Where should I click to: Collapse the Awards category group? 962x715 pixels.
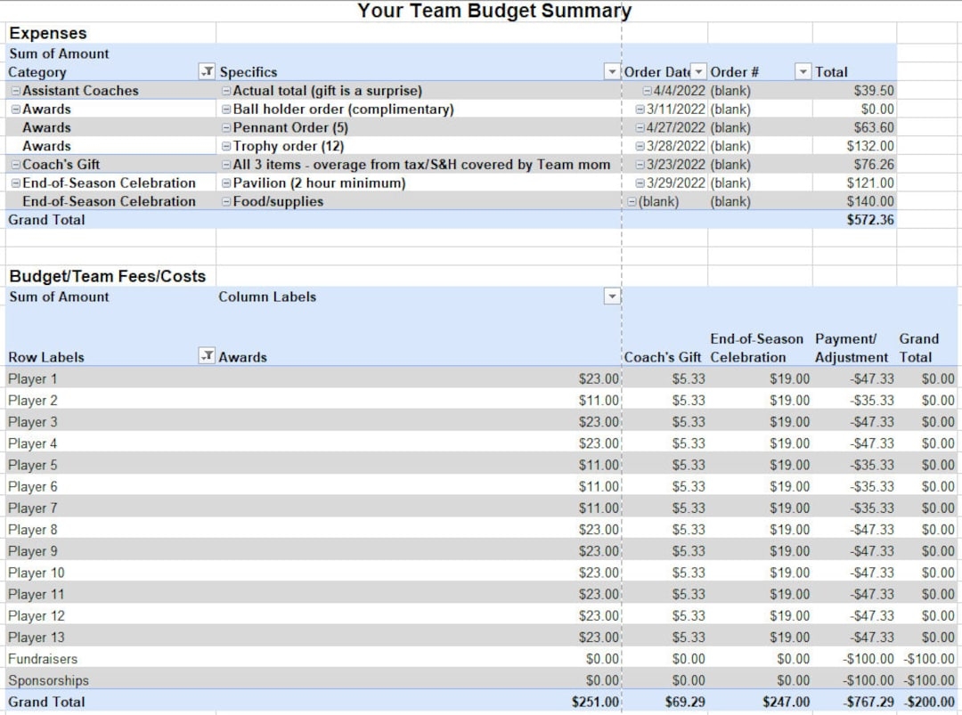[x=16, y=110]
